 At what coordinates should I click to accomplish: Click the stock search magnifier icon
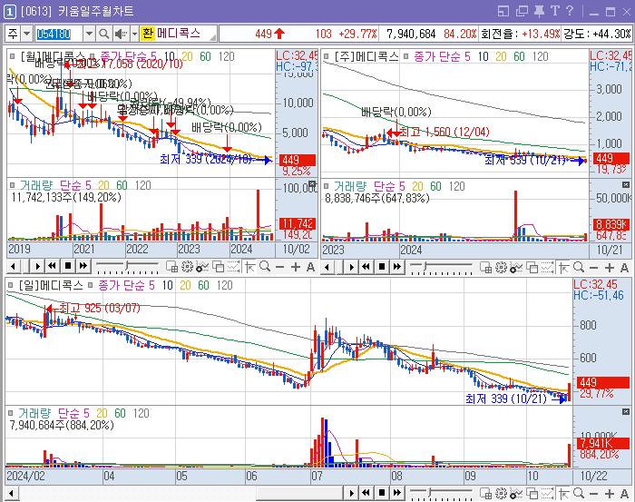tap(104, 34)
